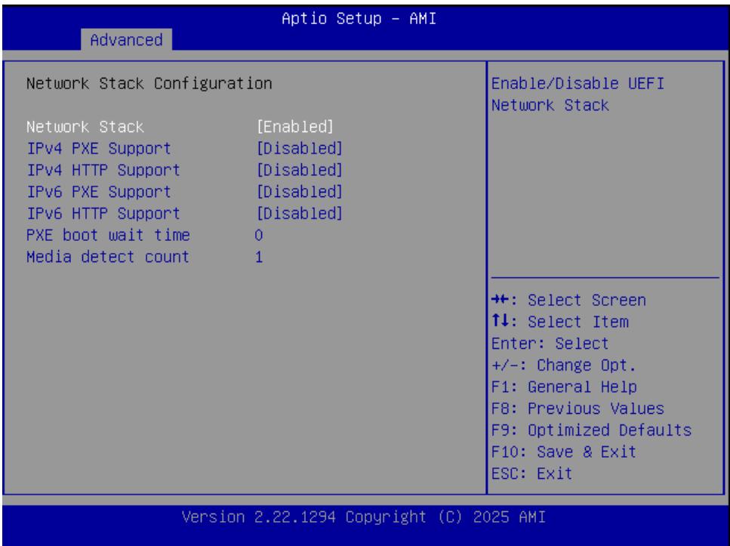Select the Advanced tab

[126, 40]
